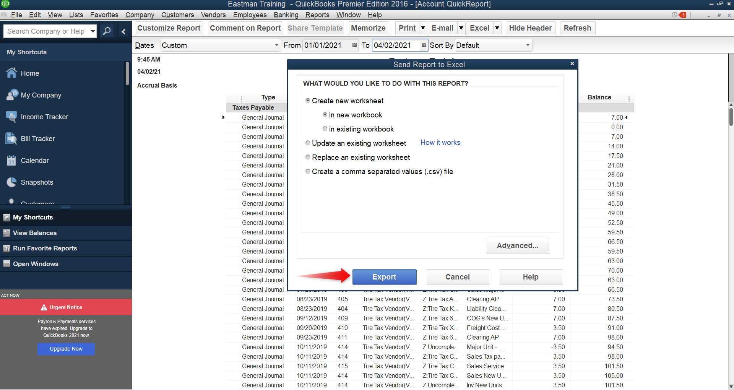Click Customize Report button
Viewport: 734px width, 390px height.
pyautogui.click(x=169, y=28)
